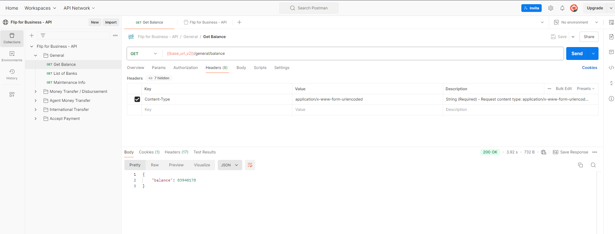Open the No environment selector
The height and width of the screenshot is (234, 615).
click(576, 22)
